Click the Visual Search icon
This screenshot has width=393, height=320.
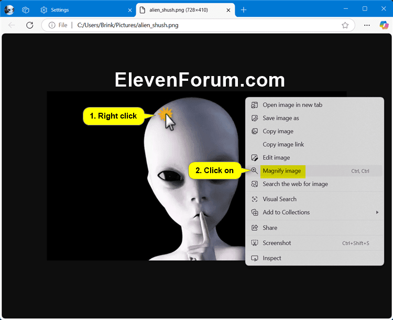[254, 199]
